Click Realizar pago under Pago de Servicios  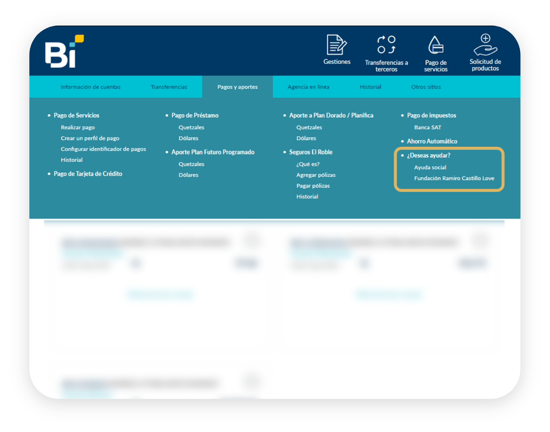[x=78, y=128]
